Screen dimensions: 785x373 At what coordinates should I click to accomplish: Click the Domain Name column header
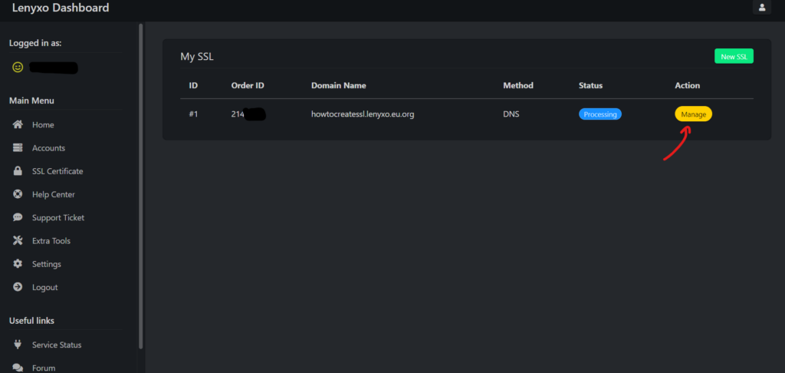[x=338, y=86]
